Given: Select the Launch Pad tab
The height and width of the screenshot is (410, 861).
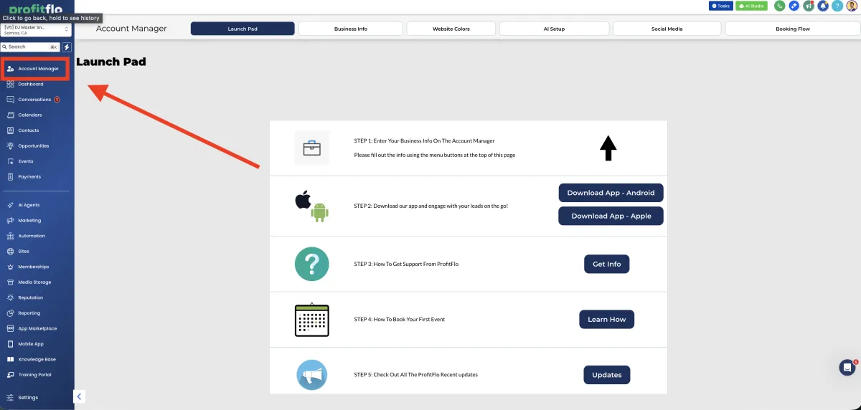Looking at the screenshot, I should [x=243, y=29].
